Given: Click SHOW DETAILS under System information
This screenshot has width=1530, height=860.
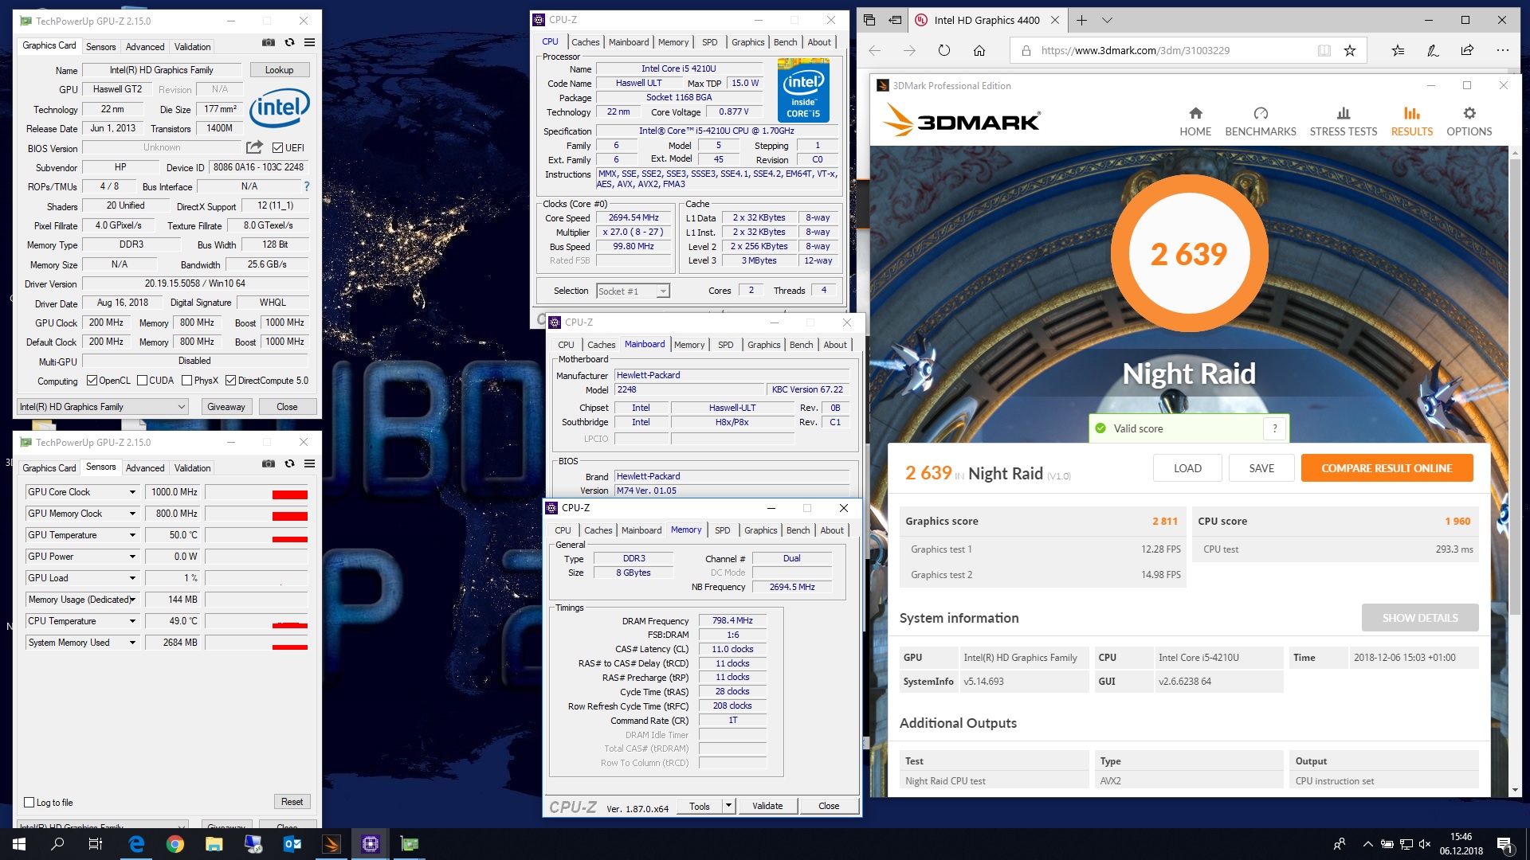Looking at the screenshot, I should (1420, 618).
